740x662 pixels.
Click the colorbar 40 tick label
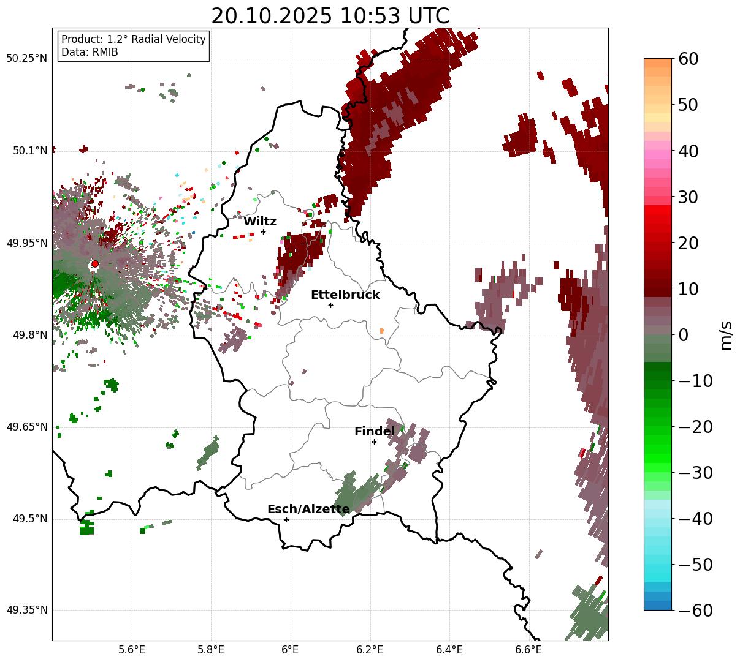687,151
